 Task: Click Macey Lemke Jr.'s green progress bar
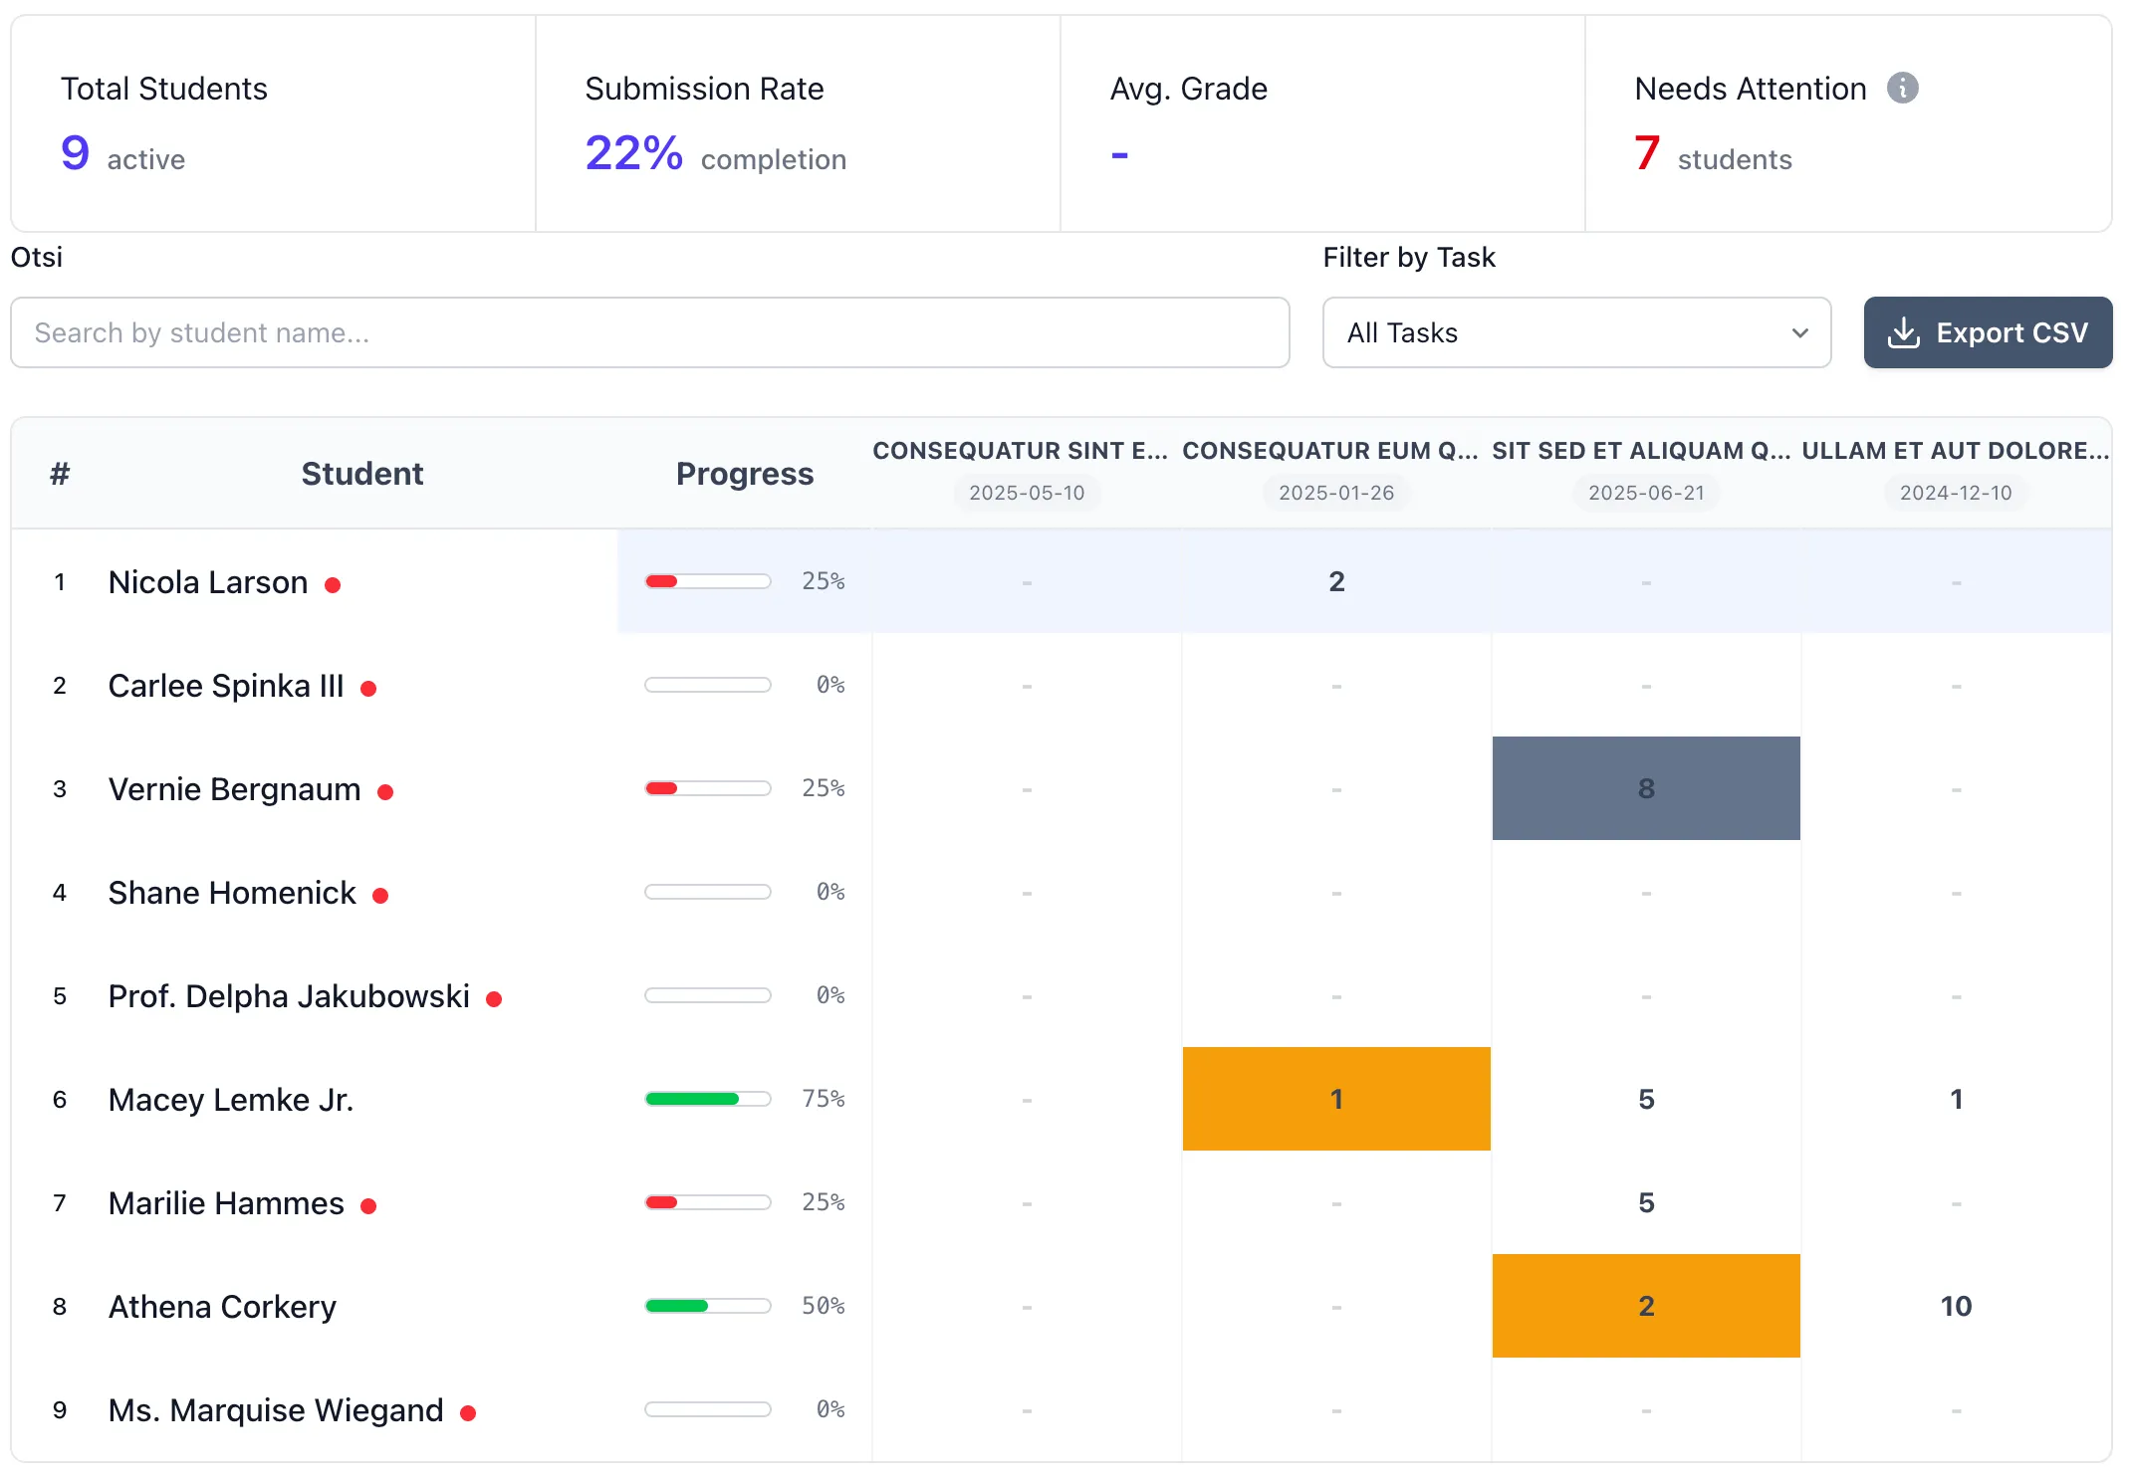pyautogui.click(x=708, y=1099)
